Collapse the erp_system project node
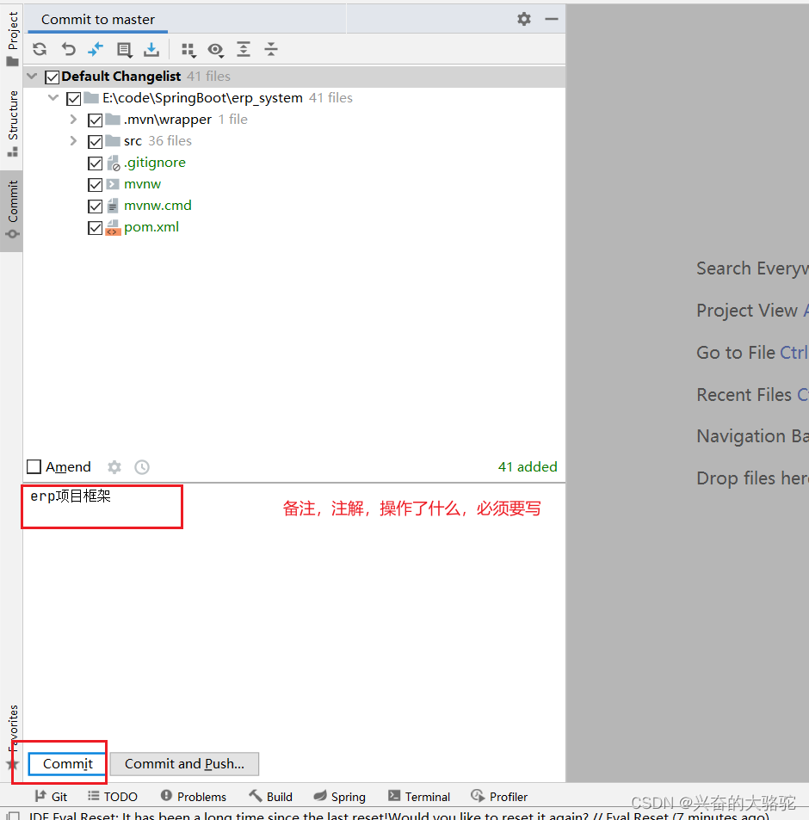The width and height of the screenshot is (809, 820). pos(53,97)
